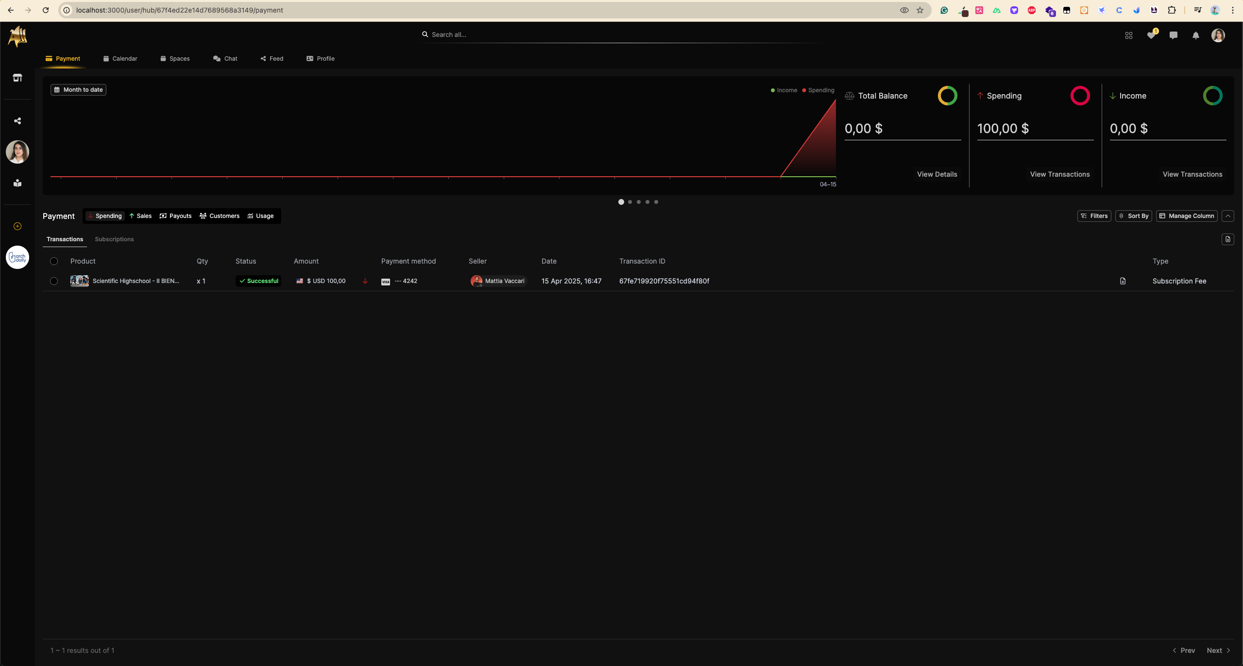Select the Scientific Highschool transaction row checkbox
This screenshot has width=1243, height=666.
coord(54,281)
